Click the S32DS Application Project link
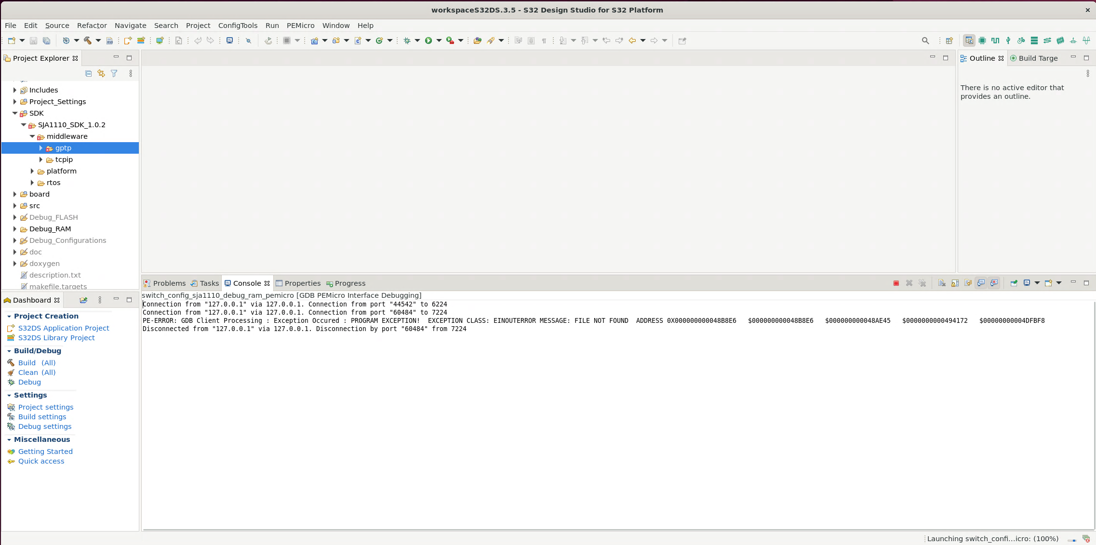The height and width of the screenshot is (545, 1096). click(x=64, y=328)
